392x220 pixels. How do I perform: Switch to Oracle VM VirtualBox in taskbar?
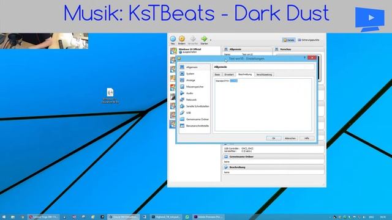(123, 217)
